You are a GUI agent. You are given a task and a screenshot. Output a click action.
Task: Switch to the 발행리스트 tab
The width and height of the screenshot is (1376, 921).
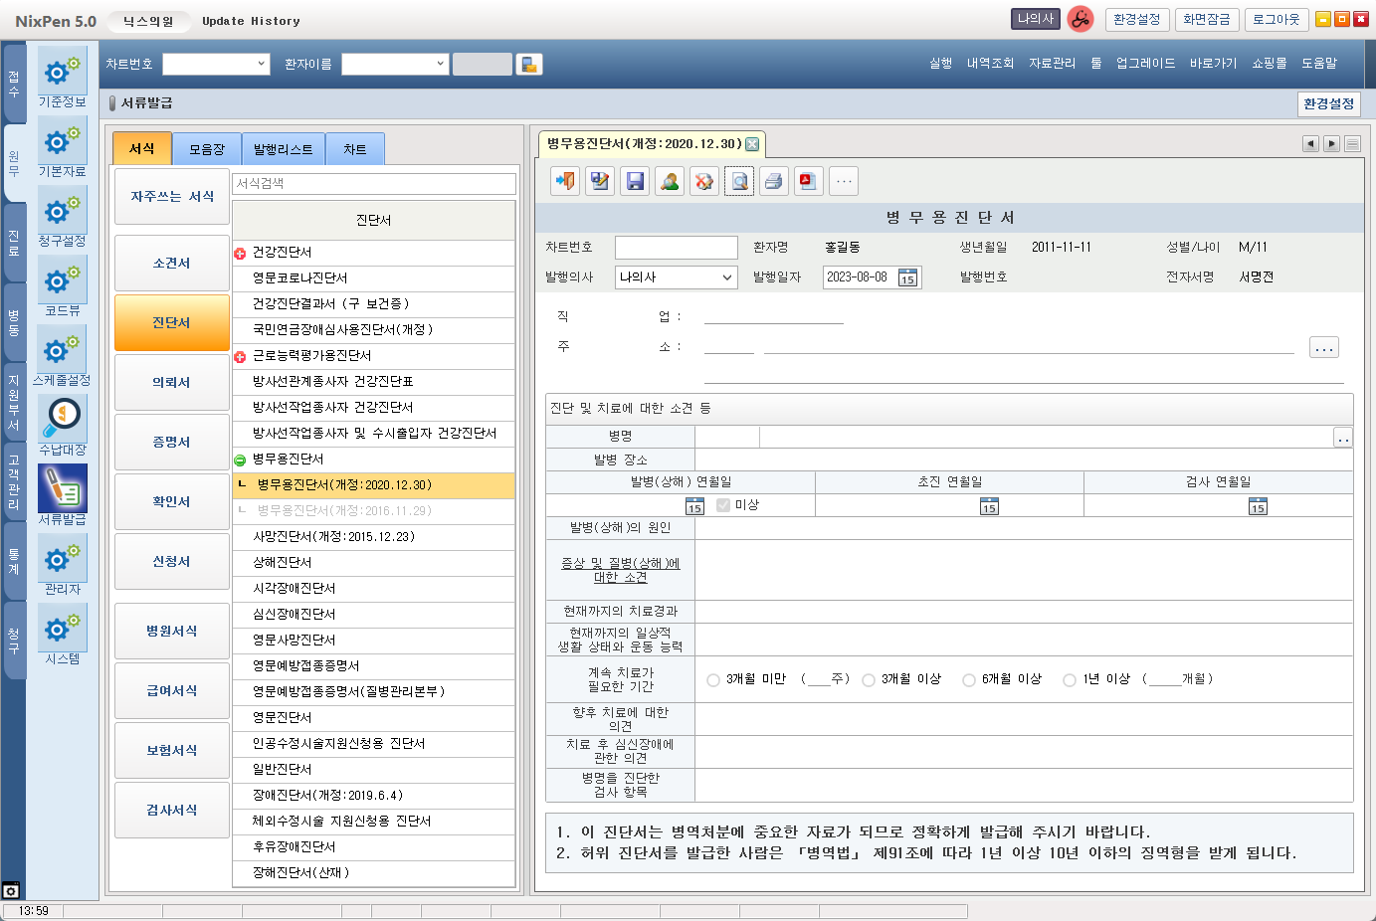coord(283,149)
